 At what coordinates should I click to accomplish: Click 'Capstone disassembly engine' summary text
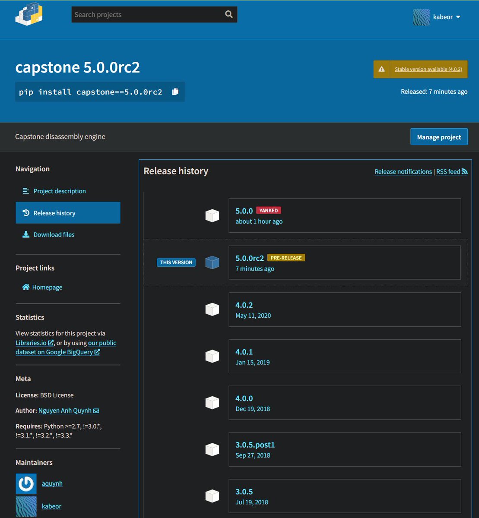pyautogui.click(x=60, y=136)
